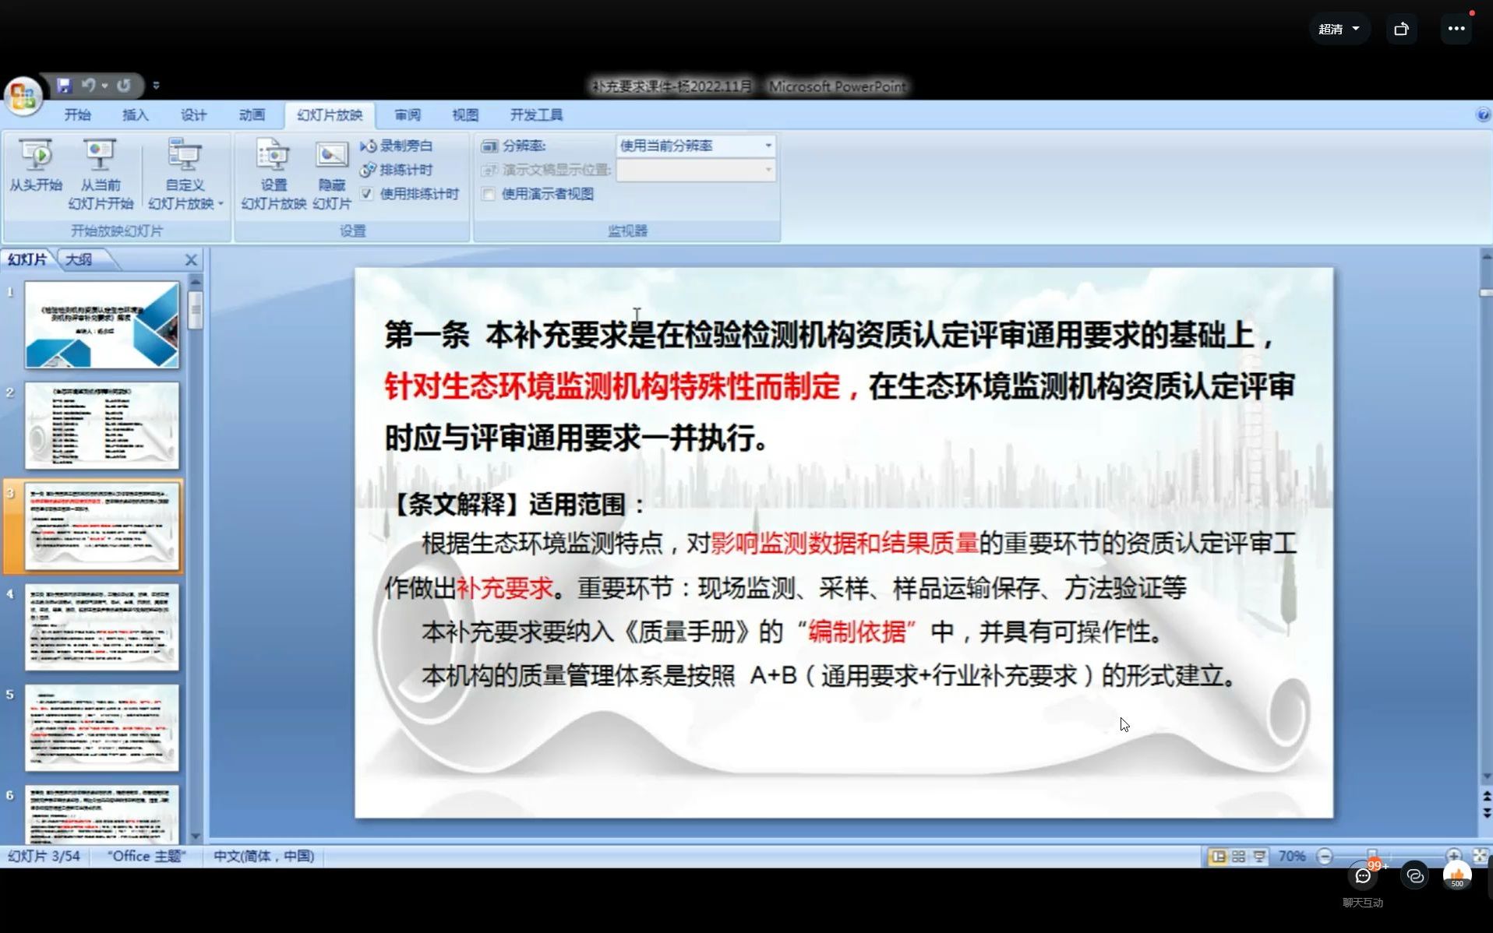Select slide 5 thumbnail
Screen dimensions: 1493x933
(x=102, y=727)
